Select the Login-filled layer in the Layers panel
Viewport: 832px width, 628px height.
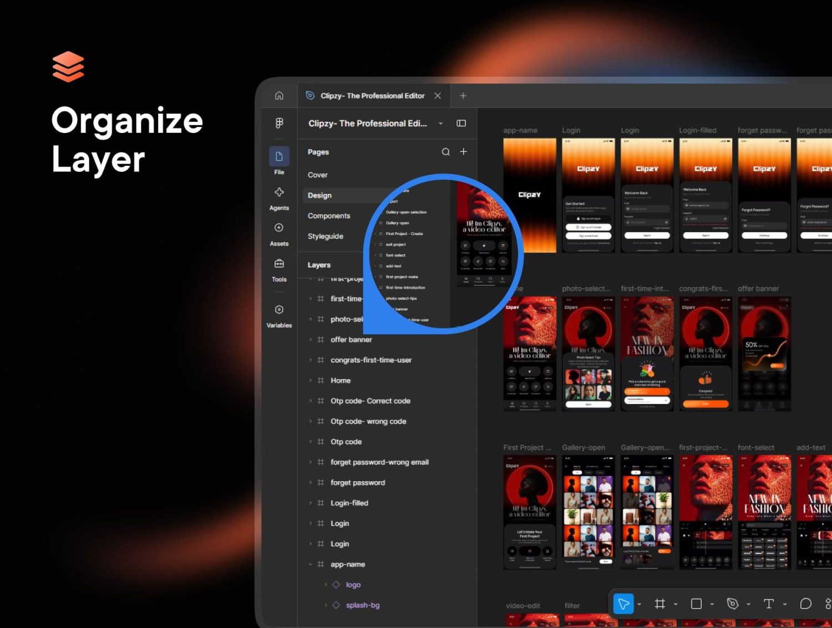coord(349,503)
